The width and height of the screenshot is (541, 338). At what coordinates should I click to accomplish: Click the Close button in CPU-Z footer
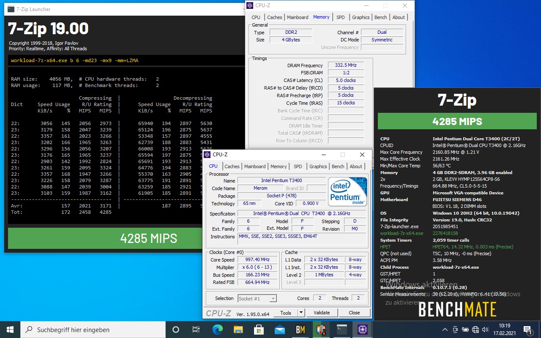click(x=354, y=313)
